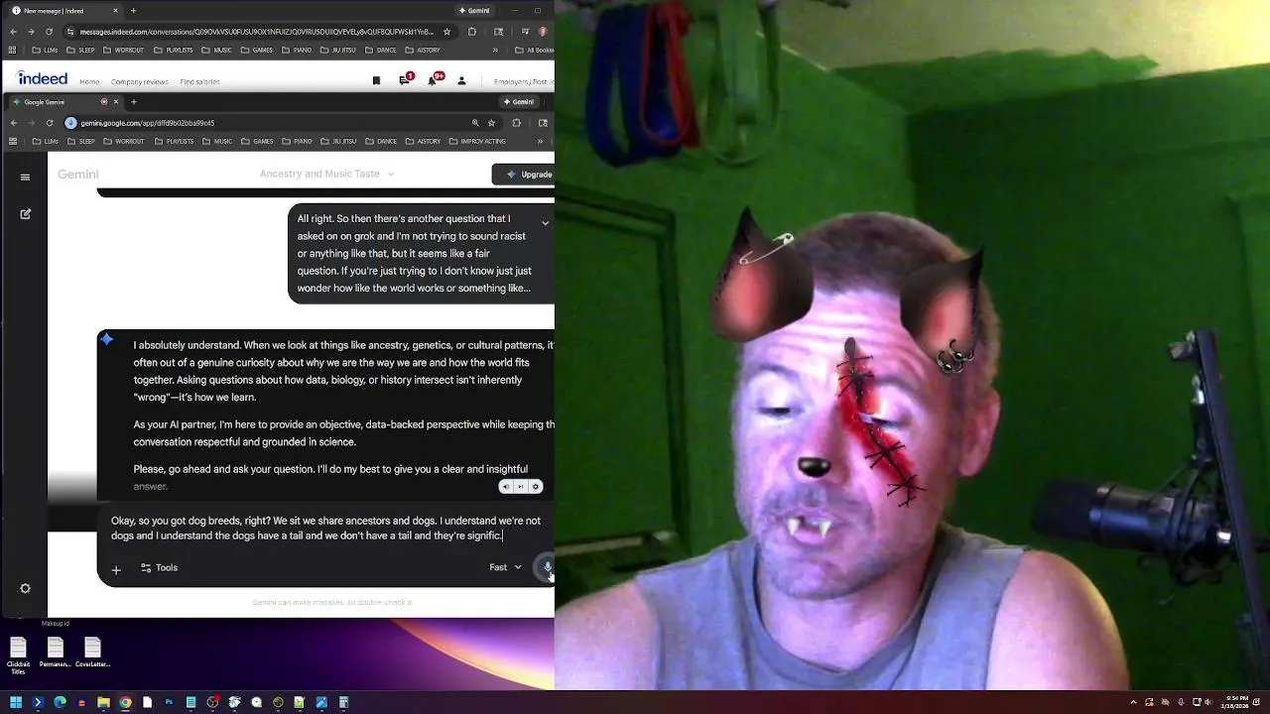Open Find salaries on Indeed
This screenshot has width=1270, height=714.
pyautogui.click(x=200, y=81)
